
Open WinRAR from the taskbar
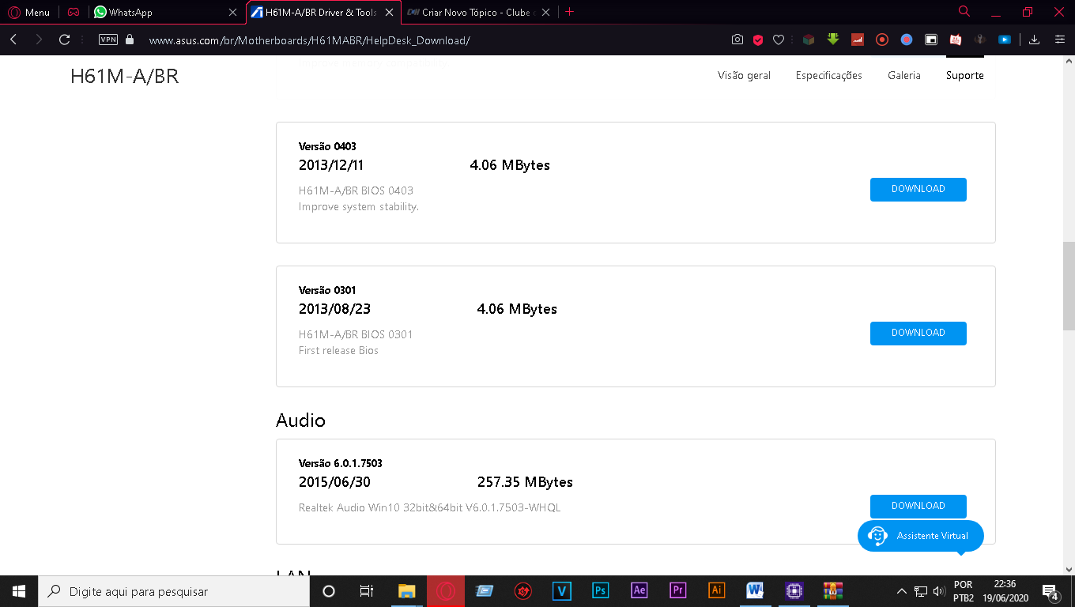833,591
